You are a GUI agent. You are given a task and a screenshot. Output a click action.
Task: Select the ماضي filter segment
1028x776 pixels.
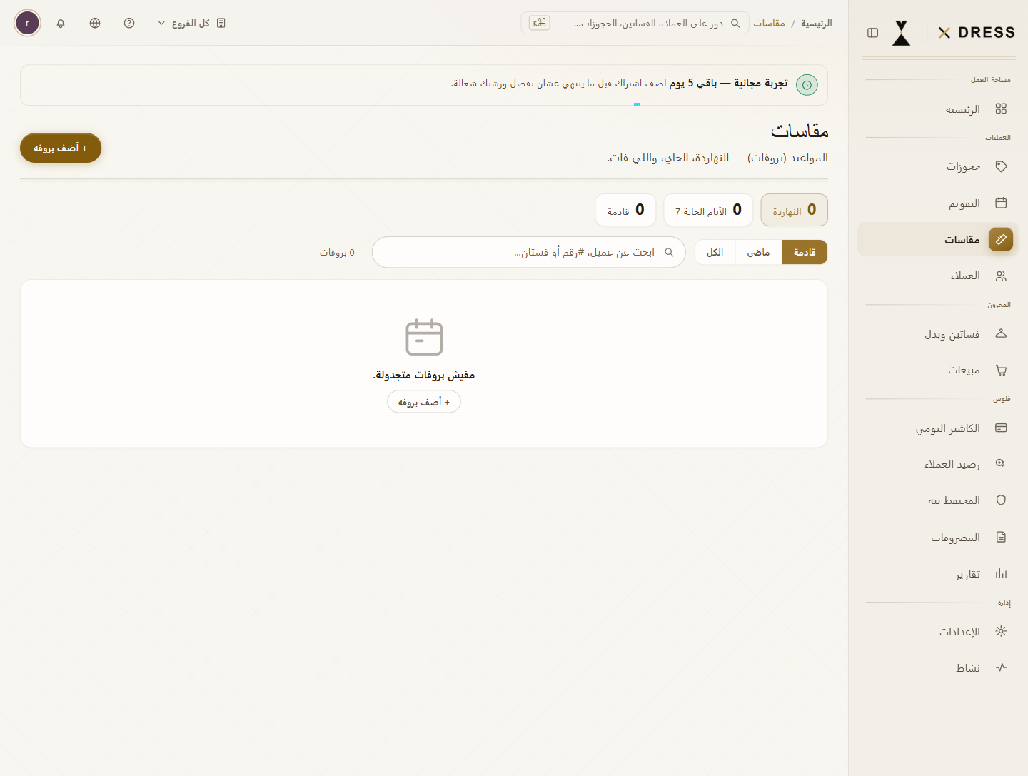[x=758, y=252]
